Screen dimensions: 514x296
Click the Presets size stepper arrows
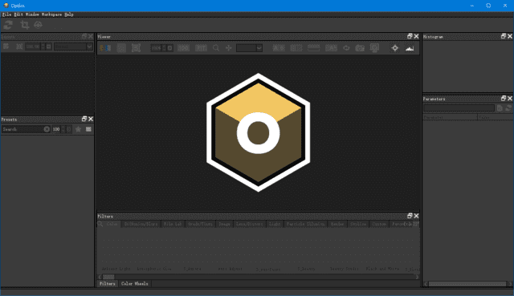point(63,129)
